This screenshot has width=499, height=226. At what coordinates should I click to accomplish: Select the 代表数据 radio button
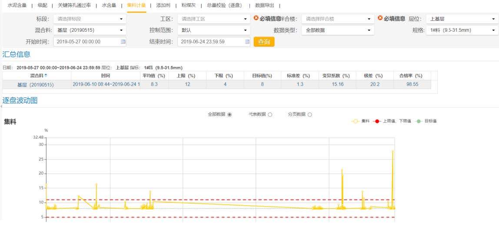(x=270, y=115)
